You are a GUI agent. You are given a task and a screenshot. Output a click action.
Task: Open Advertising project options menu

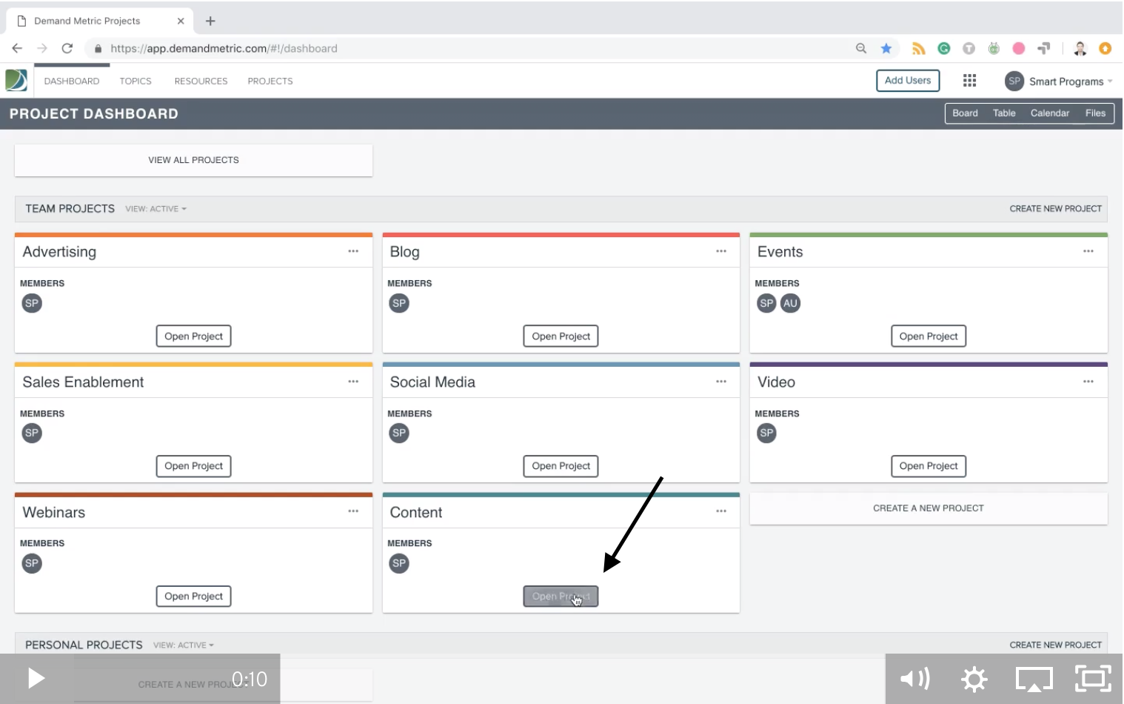click(353, 251)
